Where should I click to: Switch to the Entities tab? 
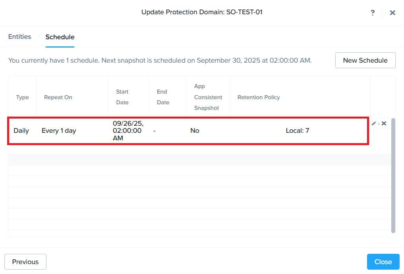[19, 37]
